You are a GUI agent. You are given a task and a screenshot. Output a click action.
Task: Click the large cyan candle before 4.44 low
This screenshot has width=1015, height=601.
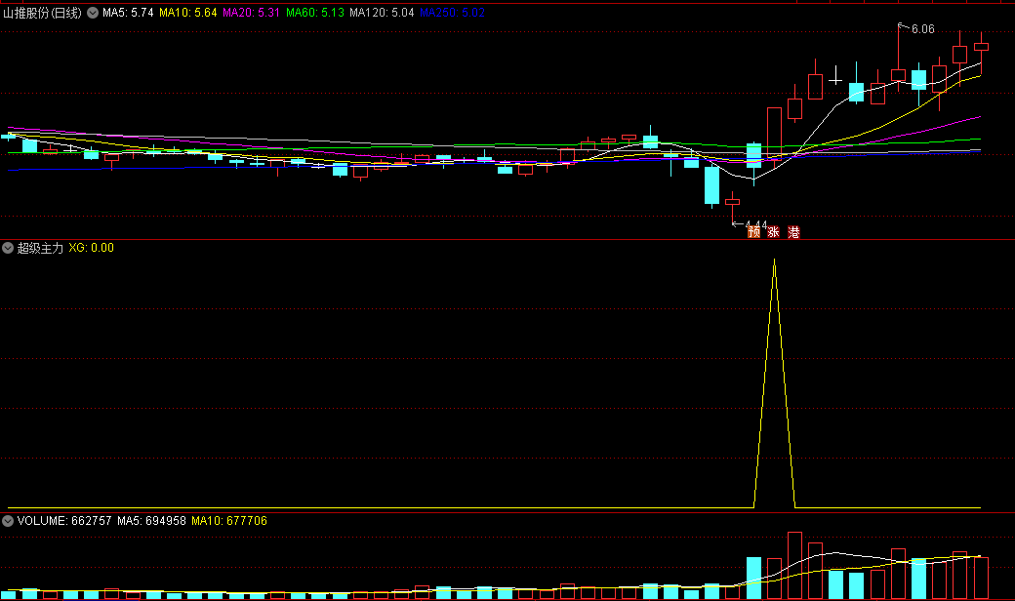point(711,185)
